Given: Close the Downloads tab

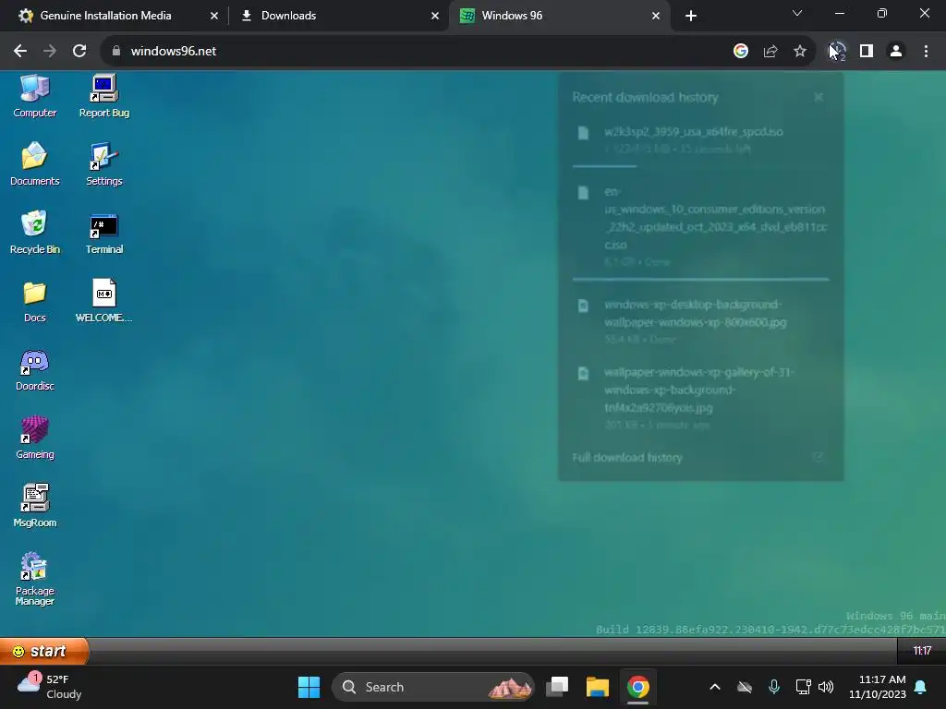Looking at the screenshot, I should pos(435,16).
